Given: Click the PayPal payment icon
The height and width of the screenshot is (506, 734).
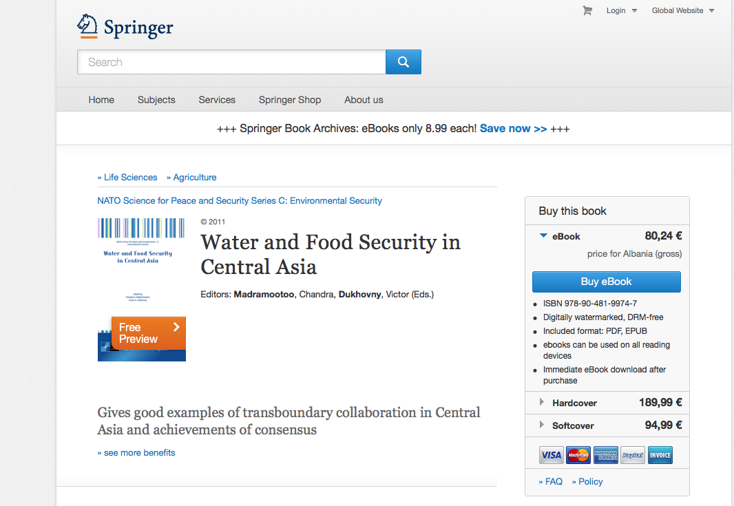Looking at the screenshot, I should (x=632, y=455).
